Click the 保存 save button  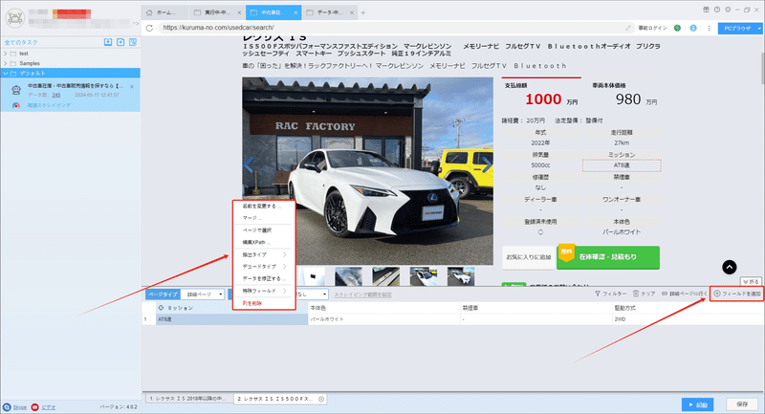(x=742, y=404)
